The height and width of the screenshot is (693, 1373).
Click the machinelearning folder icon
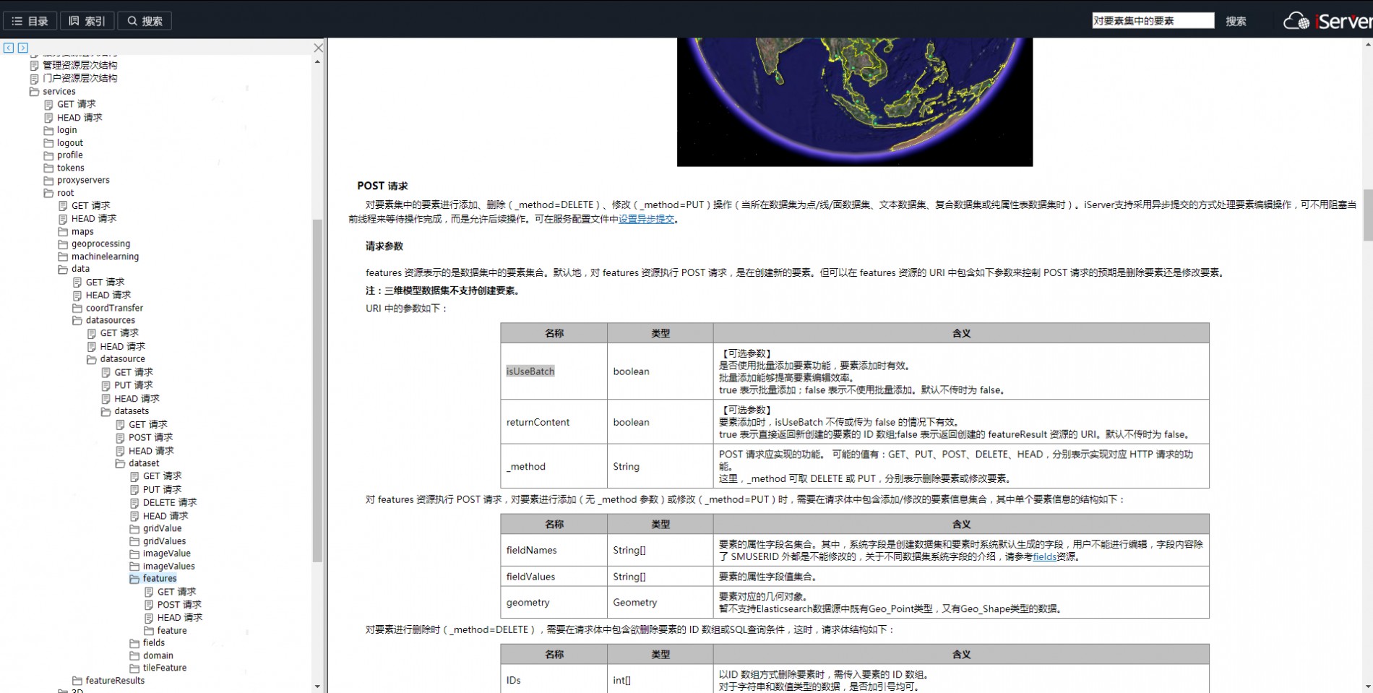(x=63, y=257)
